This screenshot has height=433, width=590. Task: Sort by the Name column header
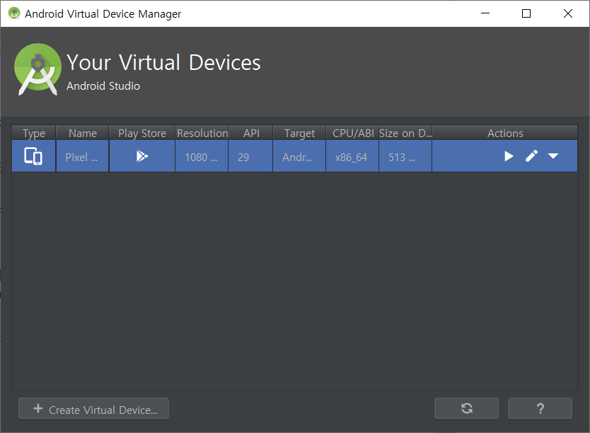click(83, 133)
